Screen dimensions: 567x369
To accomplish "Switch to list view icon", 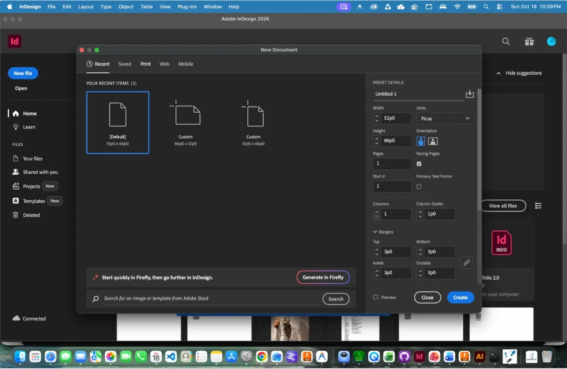I will (x=538, y=206).
